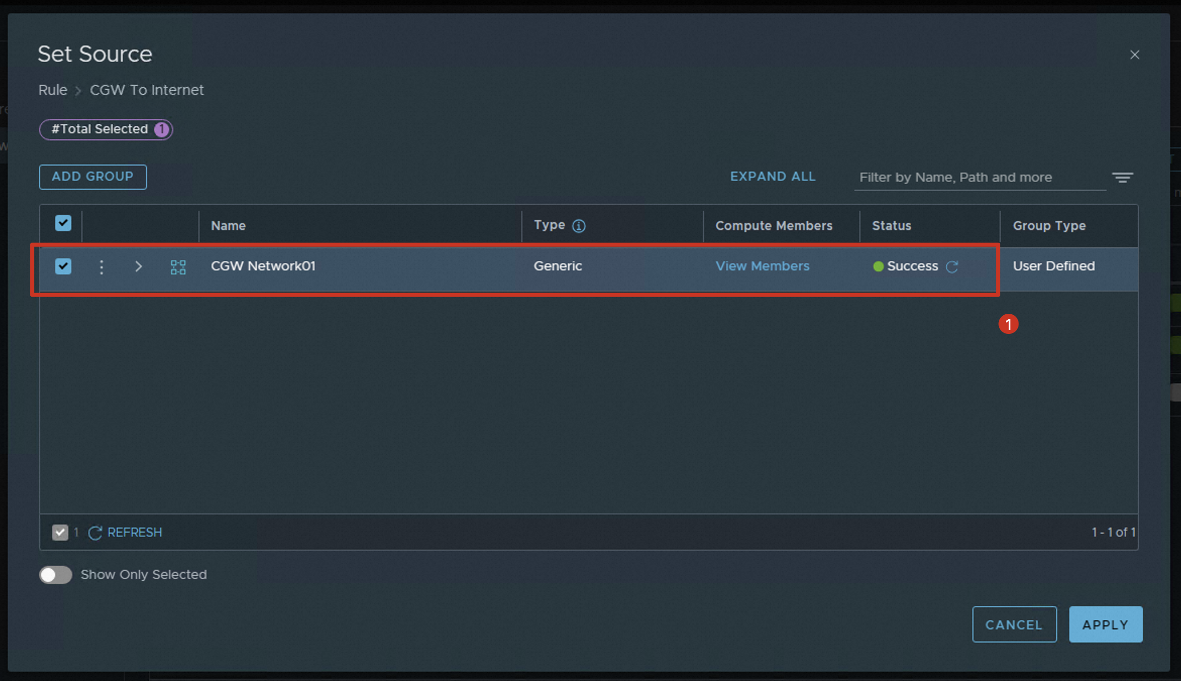This screenshot has height=681, width=1181.
Task: Close the Set Source dialog
Action: point(1135,54)
